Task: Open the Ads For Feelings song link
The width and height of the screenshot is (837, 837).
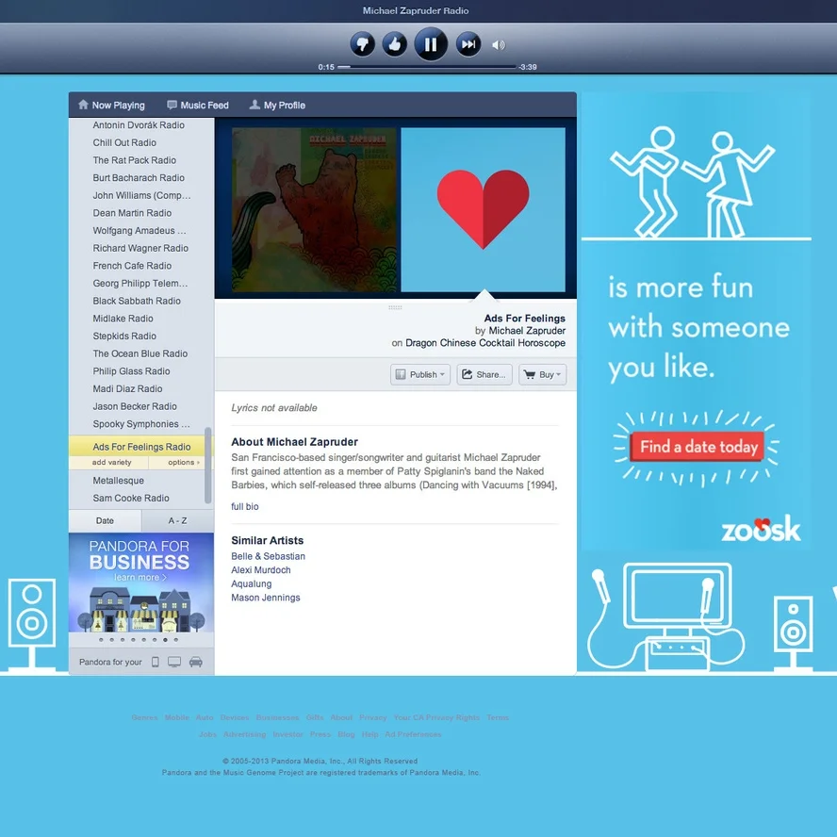Action: coord(525,319)
